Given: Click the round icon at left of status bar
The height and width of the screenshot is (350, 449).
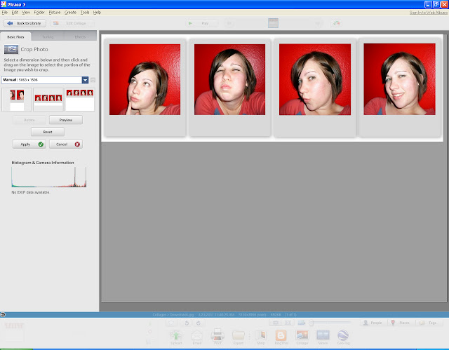Looking at the screenshot, I should [3, 314].
